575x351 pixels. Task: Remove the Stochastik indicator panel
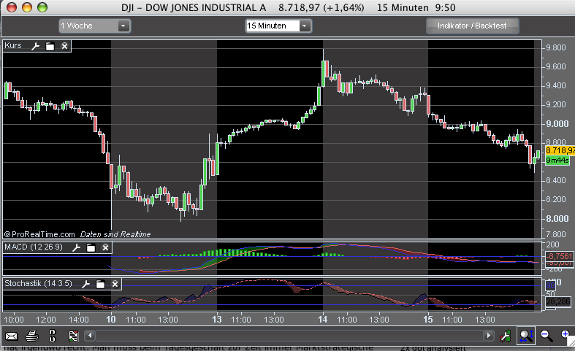click(x=115, y=284)
